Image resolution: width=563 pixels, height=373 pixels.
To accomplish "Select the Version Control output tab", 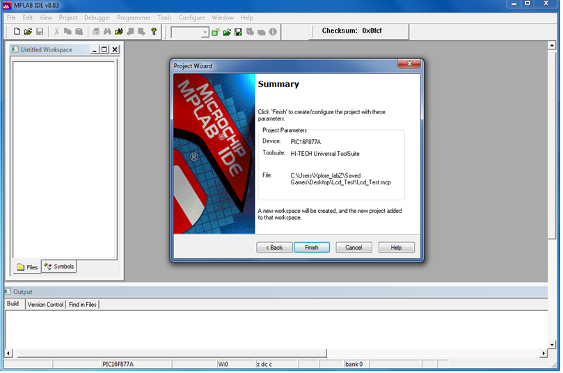I will 45,304.
